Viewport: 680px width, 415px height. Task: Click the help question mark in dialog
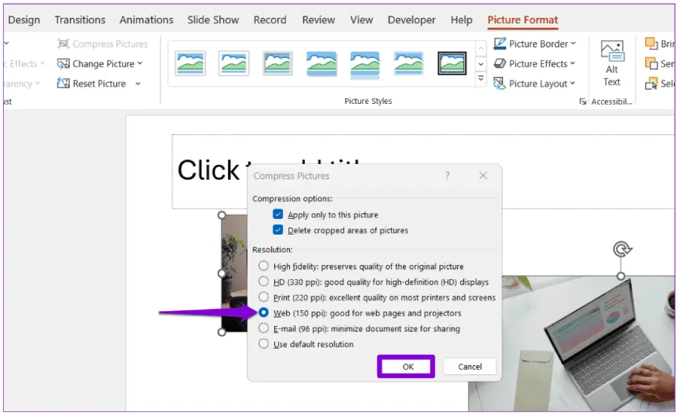tap(447, 176)
